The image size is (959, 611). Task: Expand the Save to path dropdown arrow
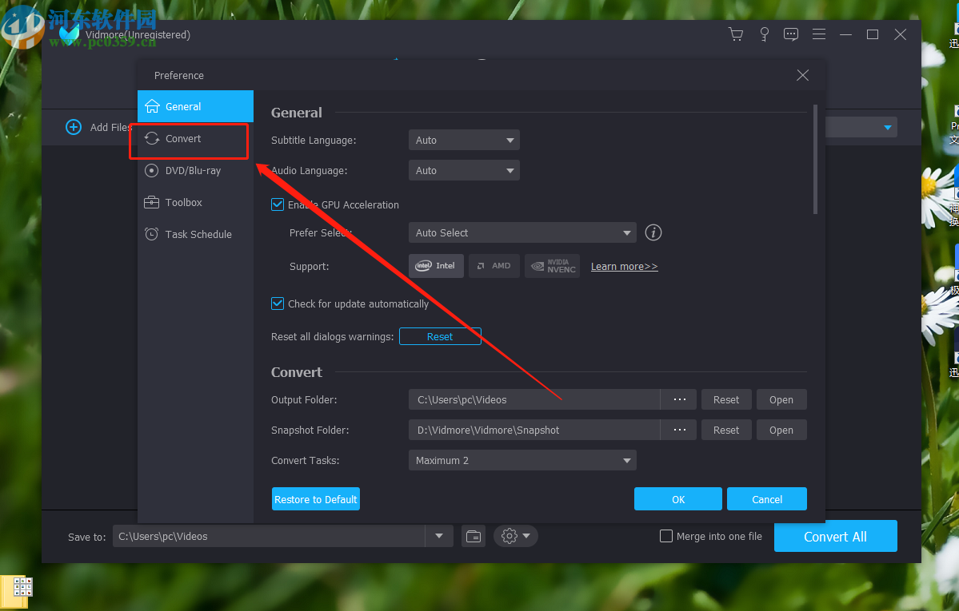(439, 537)
